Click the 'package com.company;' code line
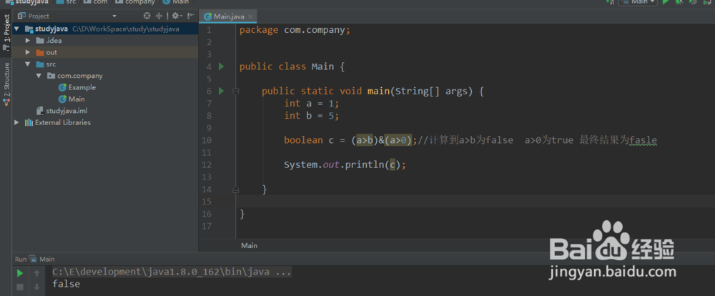The height and width of the screenshot is (296, 715). (x=295, y=30)
